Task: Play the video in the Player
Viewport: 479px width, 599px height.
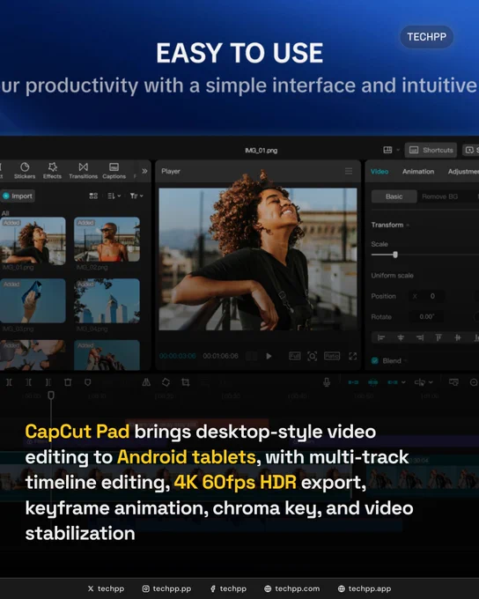Action: click(269, 356)
